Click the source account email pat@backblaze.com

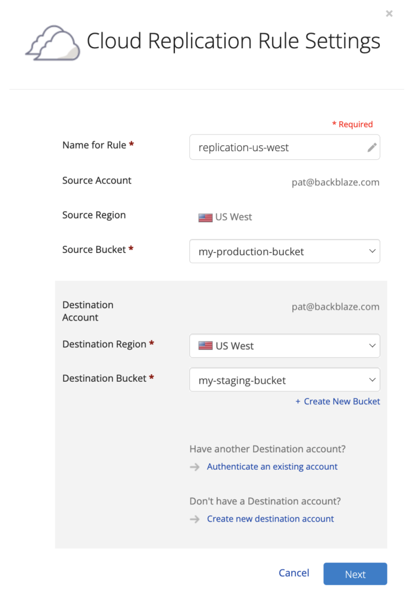point(335,182)
